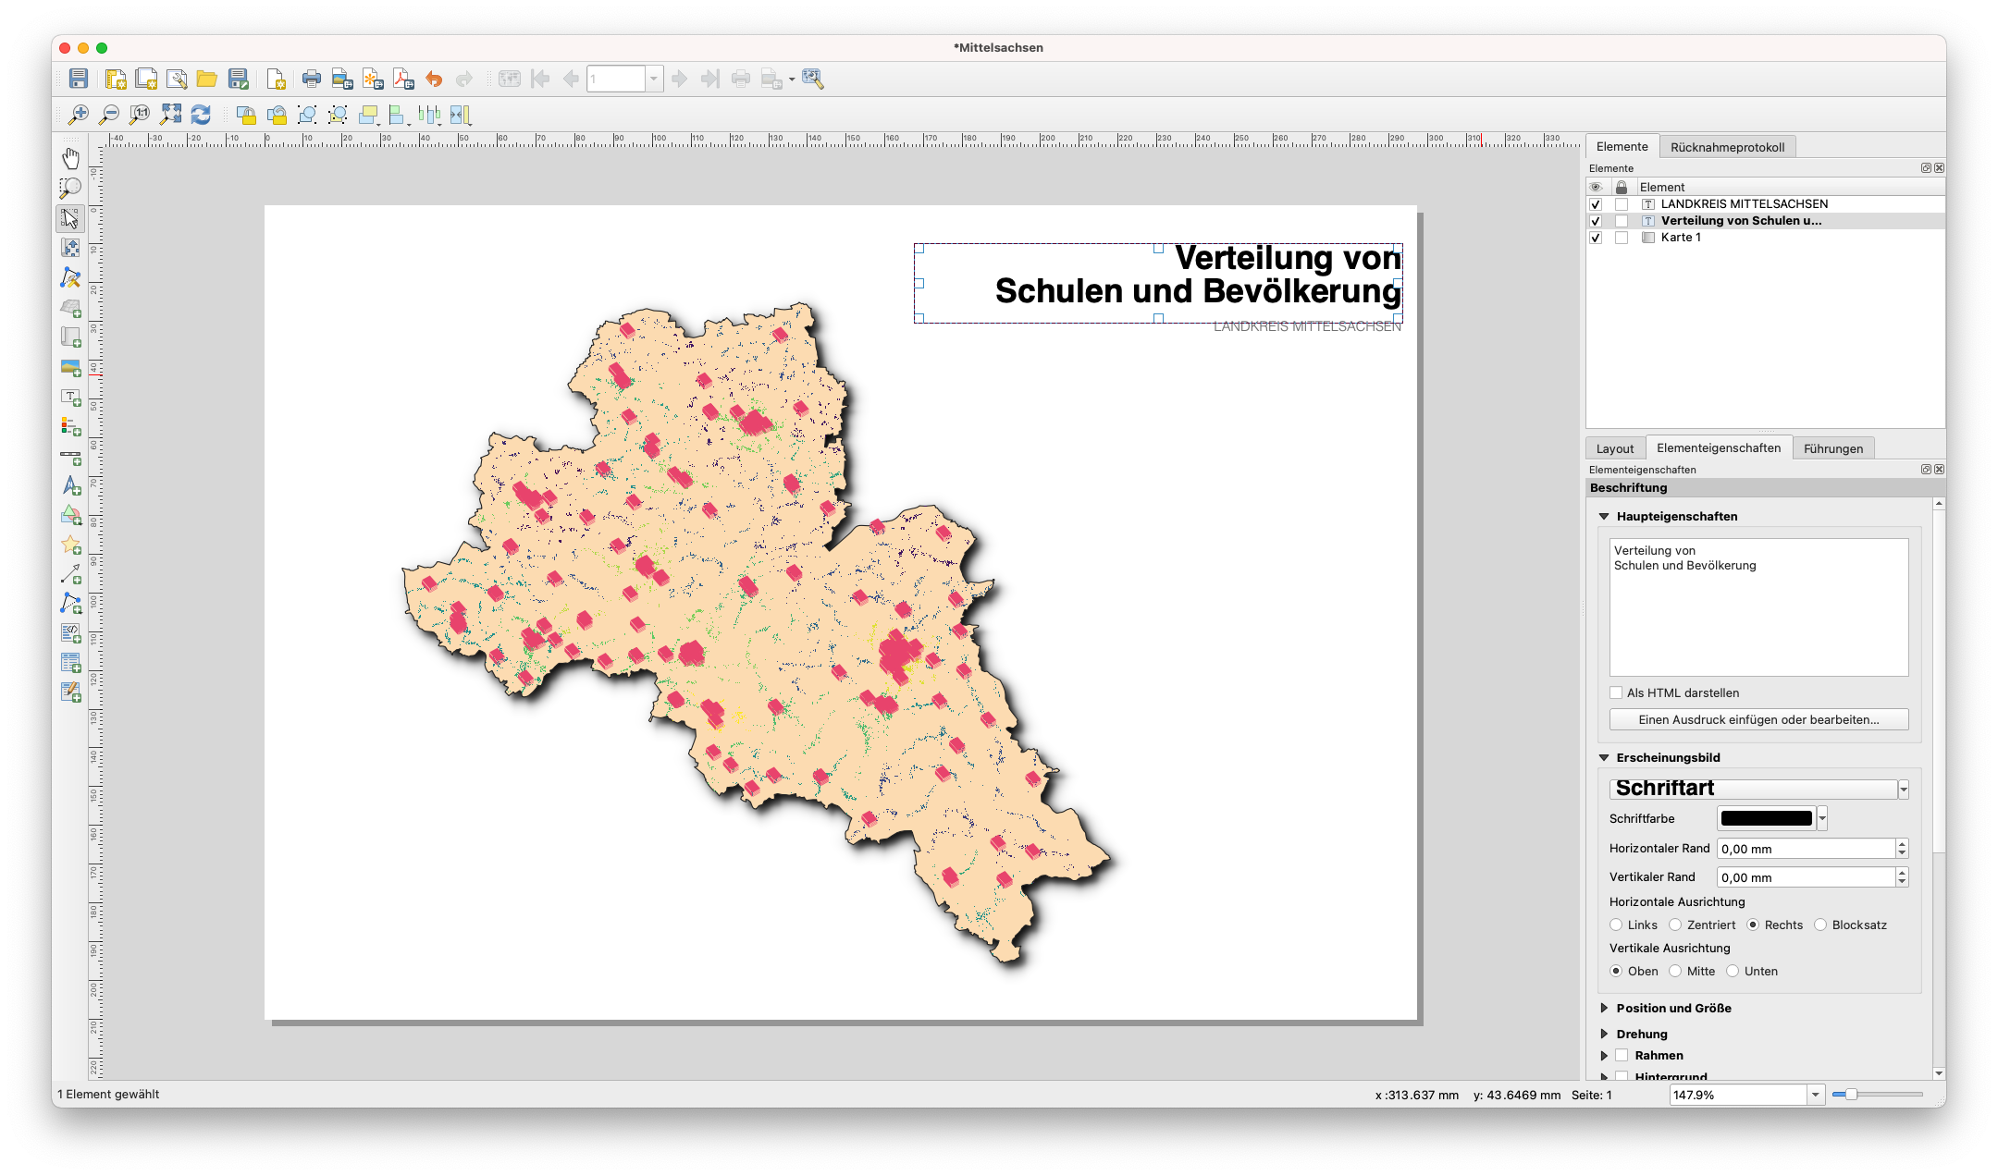The width and height of the screenshot is (1998, 1176).
Task: Open the Schriftfarbe color dropdown arrow
Action: 1822,818
